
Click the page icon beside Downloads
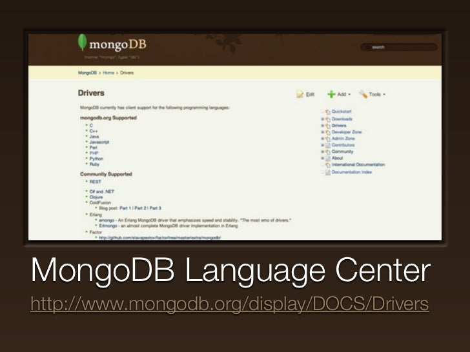328,119
